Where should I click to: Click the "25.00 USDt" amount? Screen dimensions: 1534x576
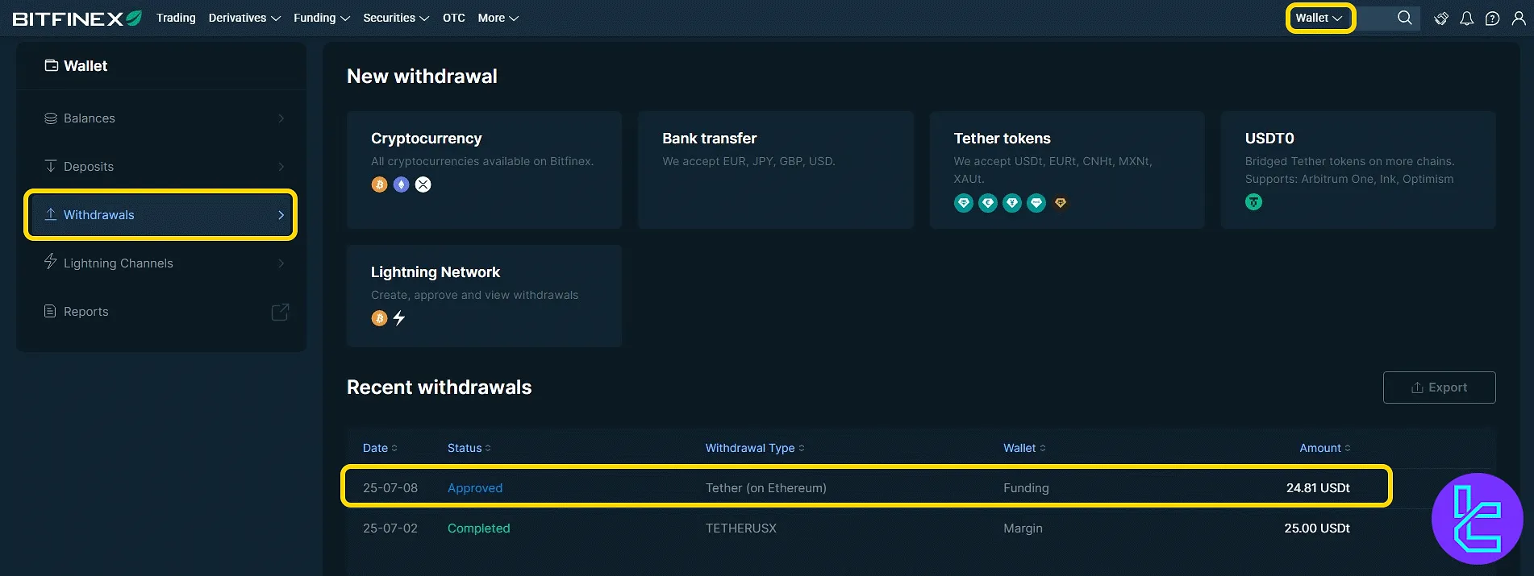[x=1317, y=528]
